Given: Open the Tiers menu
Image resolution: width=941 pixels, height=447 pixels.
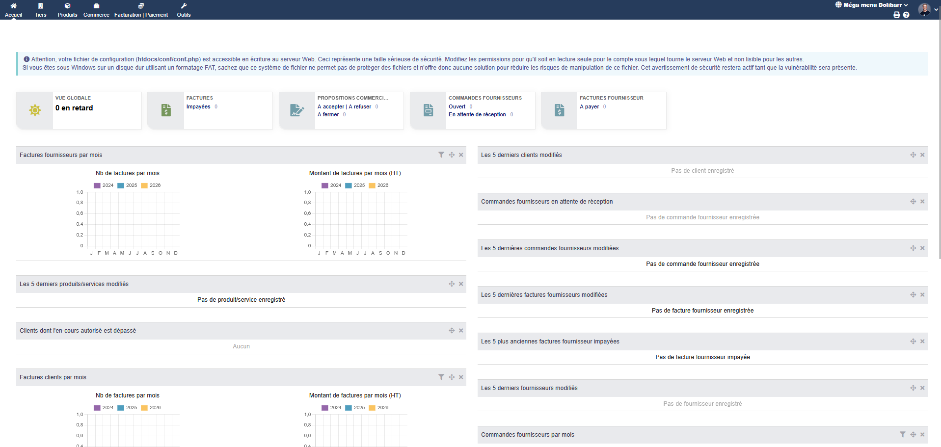Looking at the screenshot, I should click(40, 10).
